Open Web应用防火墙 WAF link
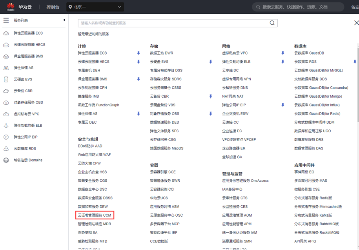This screenshot has height=250, width=359. (94, 155)
